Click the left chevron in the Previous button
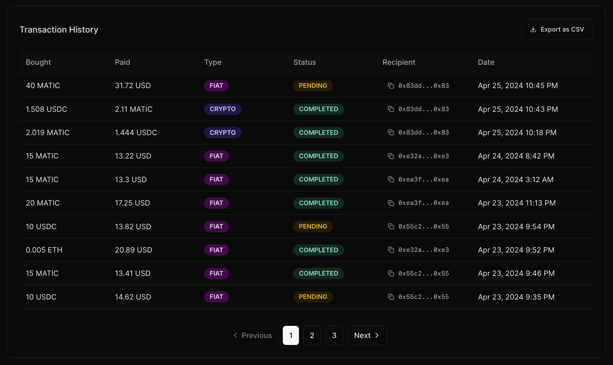This screenshot has height=365, width=613. [x=235, y=335]
